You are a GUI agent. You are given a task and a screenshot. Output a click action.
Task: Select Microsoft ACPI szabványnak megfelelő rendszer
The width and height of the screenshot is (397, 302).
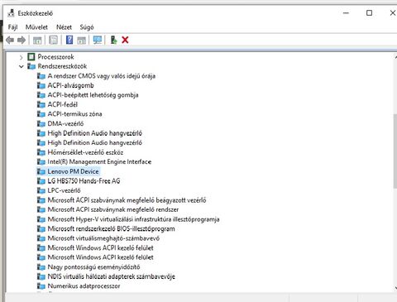pos(113,209)
